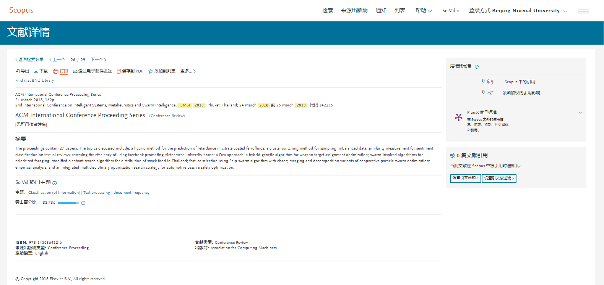This screenshot has width=604, height=285.
Task: Open Find it at BNU Library
Action: [x=34, y=81]
